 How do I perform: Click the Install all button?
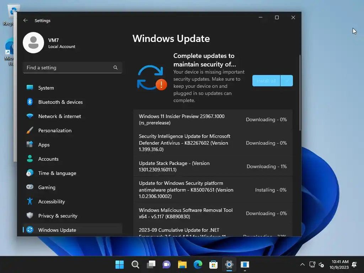[266, 81]
